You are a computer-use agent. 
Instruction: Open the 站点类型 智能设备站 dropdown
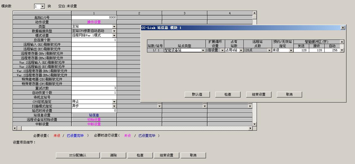(x=203, y=50)
